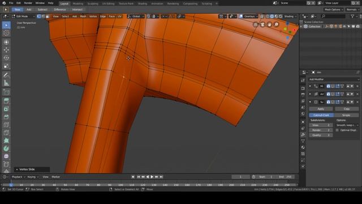Image resolution: width=362 pixels, height=204 pixels.
Task: Switch to solid shading mode
Action: (x=271, y=16)
